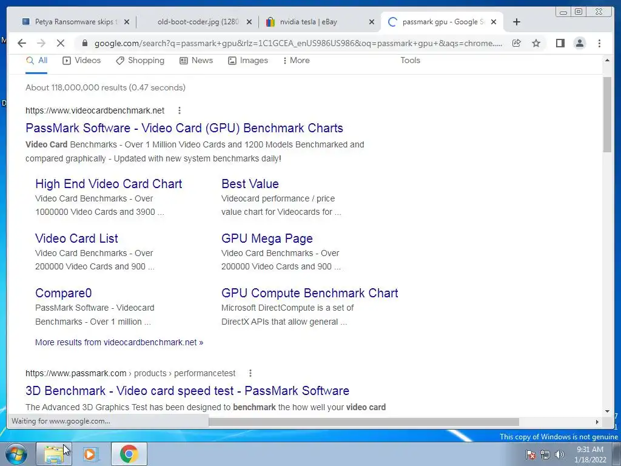Viewport: 621px width, 466px height.
Task: Launch Windows Media Player from taskbar
Action: point(91,454)
